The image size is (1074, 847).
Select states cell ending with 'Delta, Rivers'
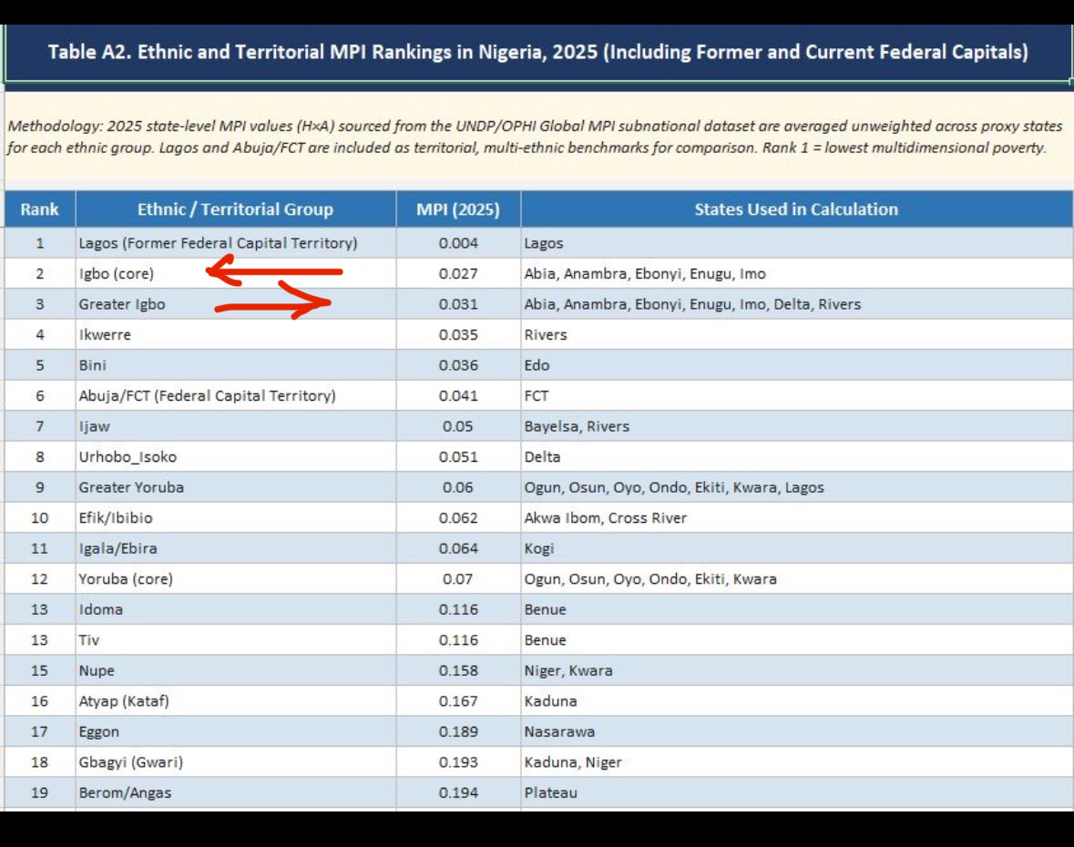796,304
